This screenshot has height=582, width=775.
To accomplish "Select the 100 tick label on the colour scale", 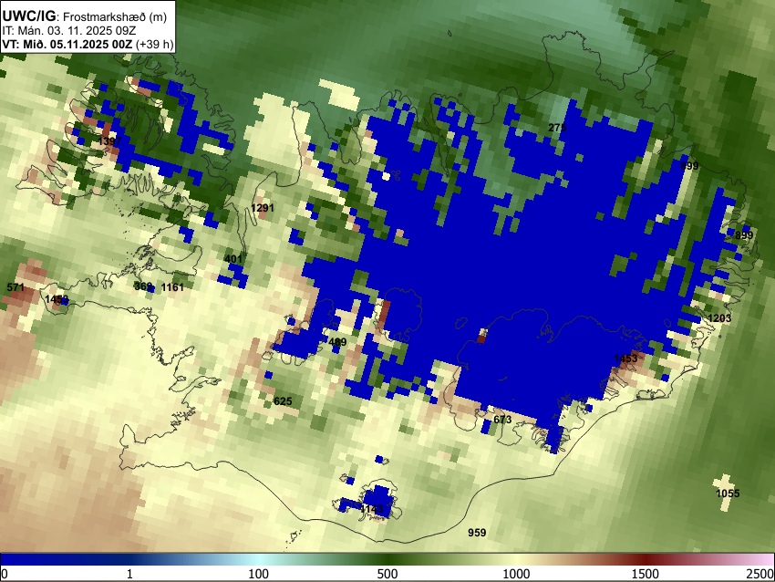I will coord(259,574).
